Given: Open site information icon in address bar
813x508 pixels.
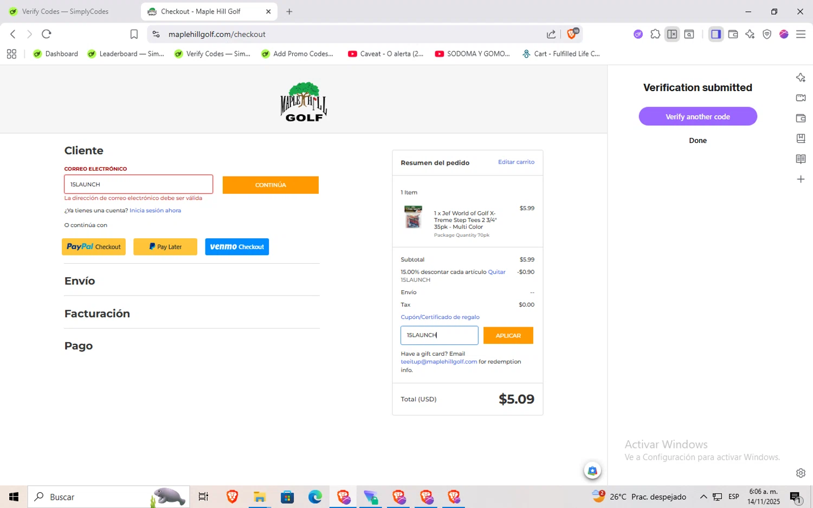Looking at the screenshot, I should [156, 34].
